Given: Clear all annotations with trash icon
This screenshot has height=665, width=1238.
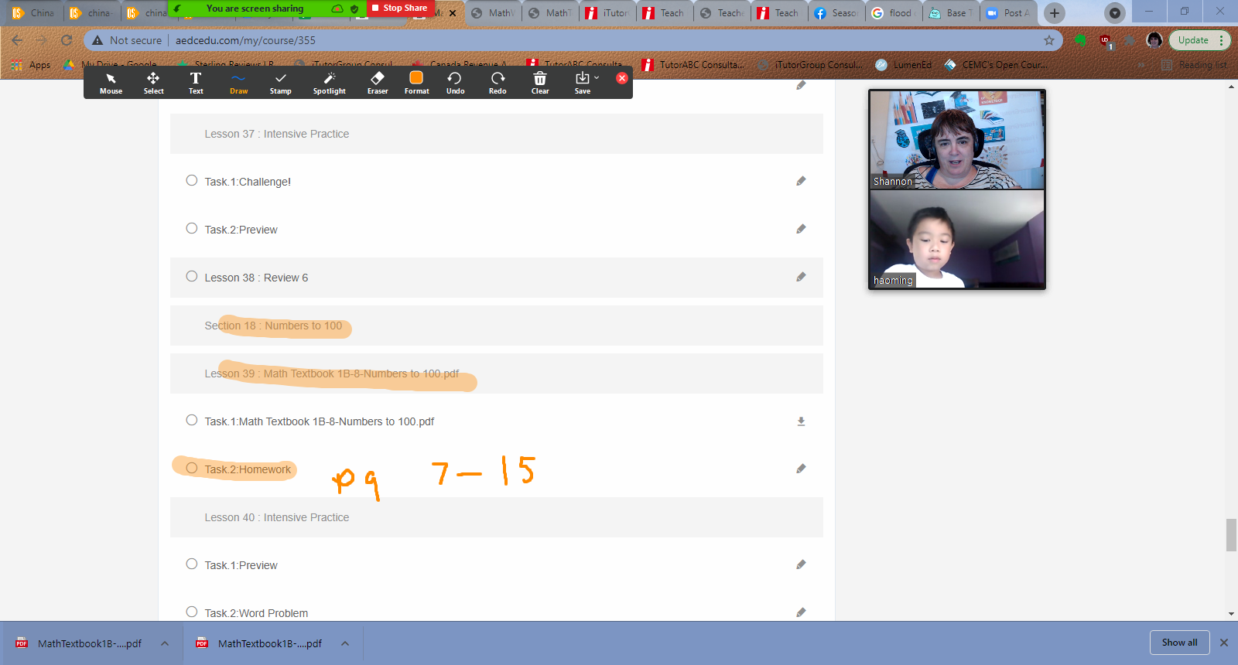Looking at the screenshot, I should pos(540,83).
